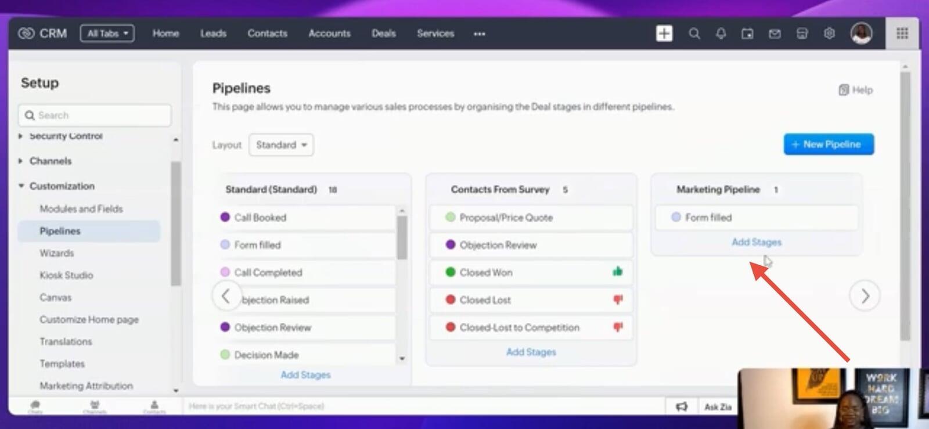The image size is (929, 429).
Task: Open the apps grid launcher icon
Action: [x=902, y=34]
